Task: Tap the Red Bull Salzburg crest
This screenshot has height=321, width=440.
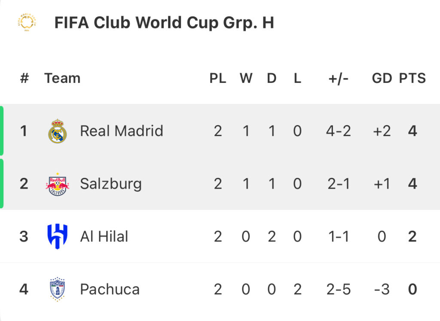Action: [x=57, y=184]
